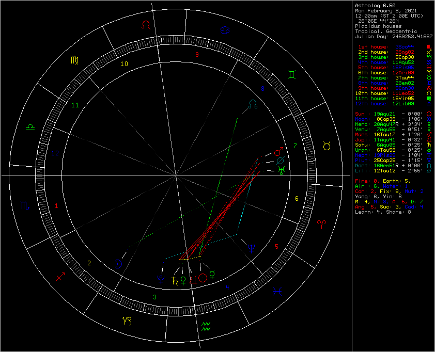
Task: Select the blue Moon crescent inside the wheel
Action: click(x=118, y=264)
